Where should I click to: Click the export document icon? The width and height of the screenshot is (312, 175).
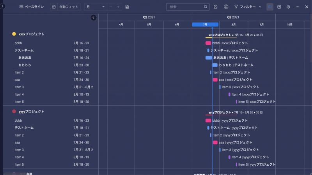pos(127,7)
